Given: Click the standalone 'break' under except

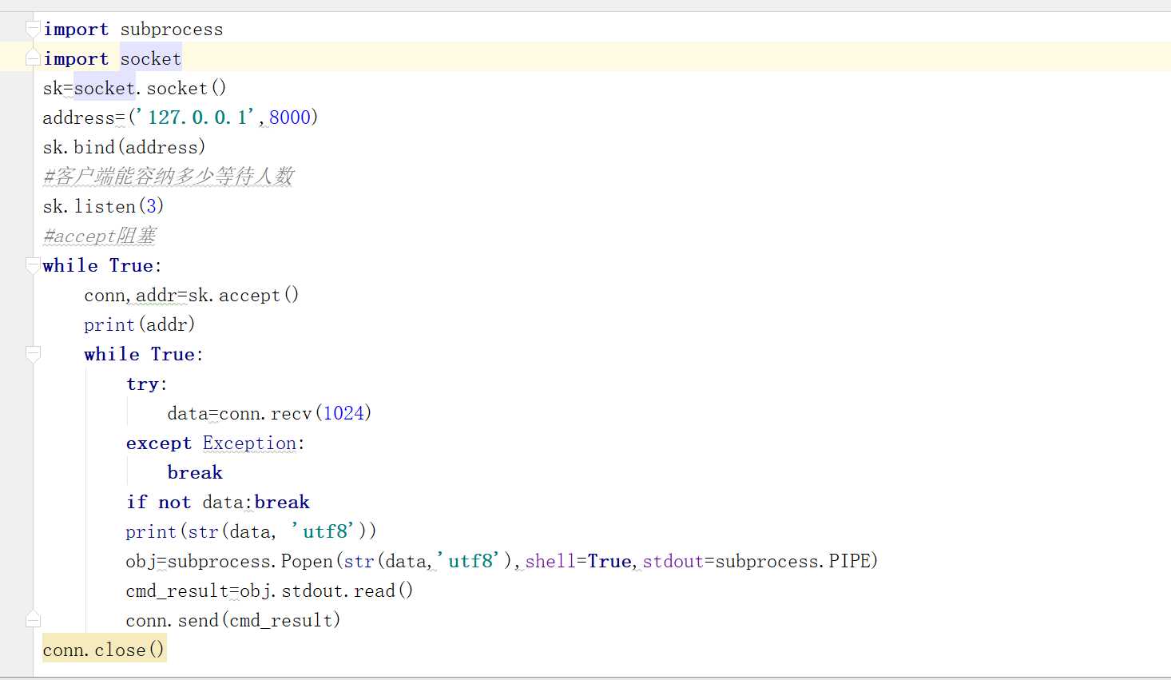Looking at the screenshot, I should point(195,473).
